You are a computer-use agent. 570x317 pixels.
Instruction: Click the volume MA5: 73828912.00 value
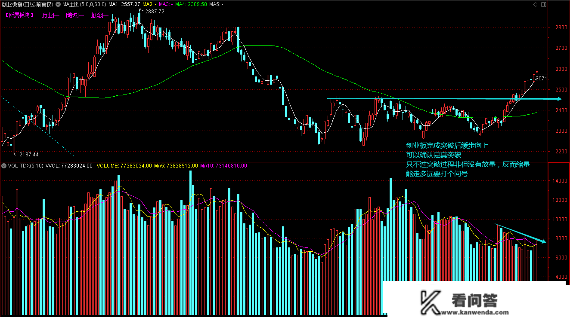[176, 165]
